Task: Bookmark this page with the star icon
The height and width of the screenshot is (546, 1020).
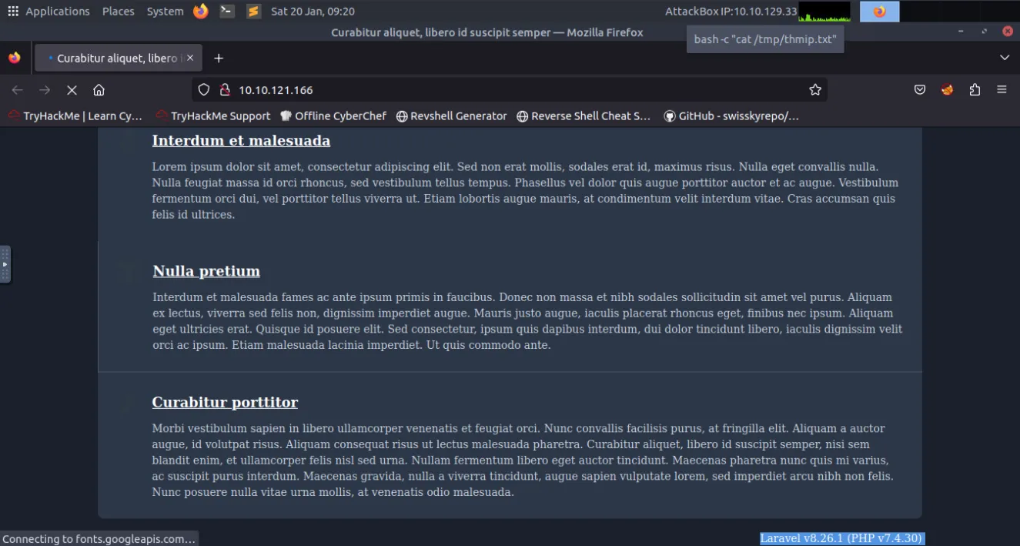Action: coord(815,90)
